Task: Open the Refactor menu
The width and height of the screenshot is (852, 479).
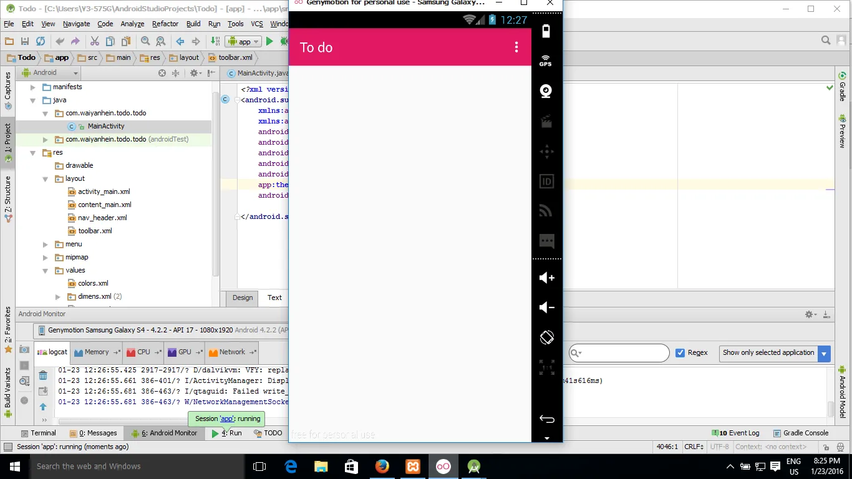Action: point(165,24)
